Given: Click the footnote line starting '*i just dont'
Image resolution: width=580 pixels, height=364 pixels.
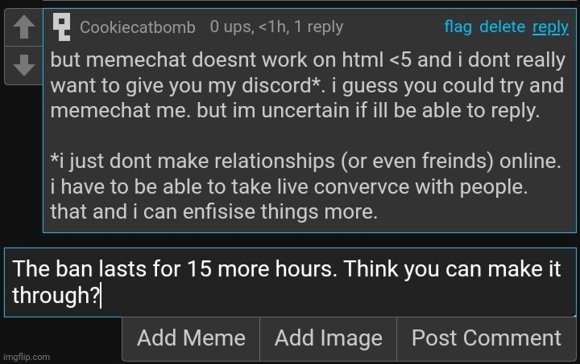Looking at the screenshot, I should (x=304, y=161).
